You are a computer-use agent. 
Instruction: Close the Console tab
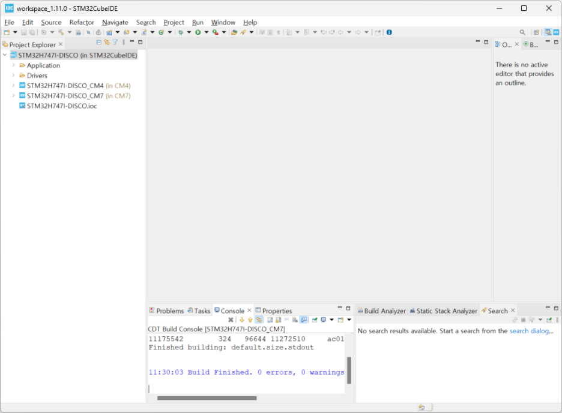[249, 310]
